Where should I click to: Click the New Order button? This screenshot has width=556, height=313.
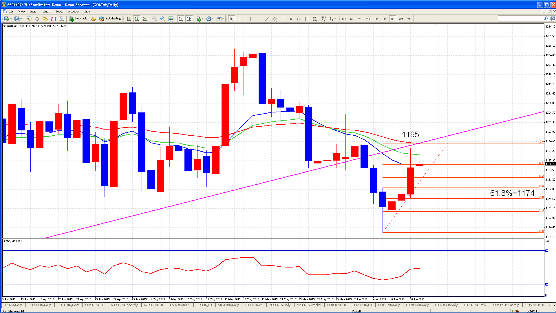pyautogui.click(x=79, y=19)
